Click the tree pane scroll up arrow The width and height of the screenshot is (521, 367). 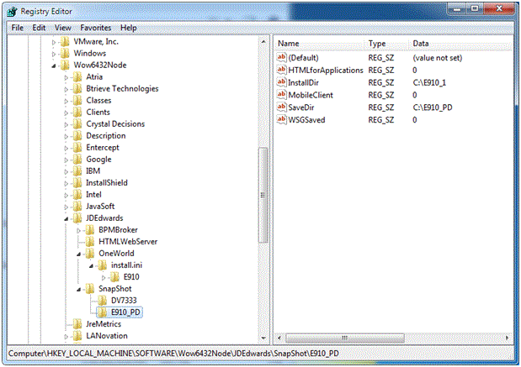point(263,42)
